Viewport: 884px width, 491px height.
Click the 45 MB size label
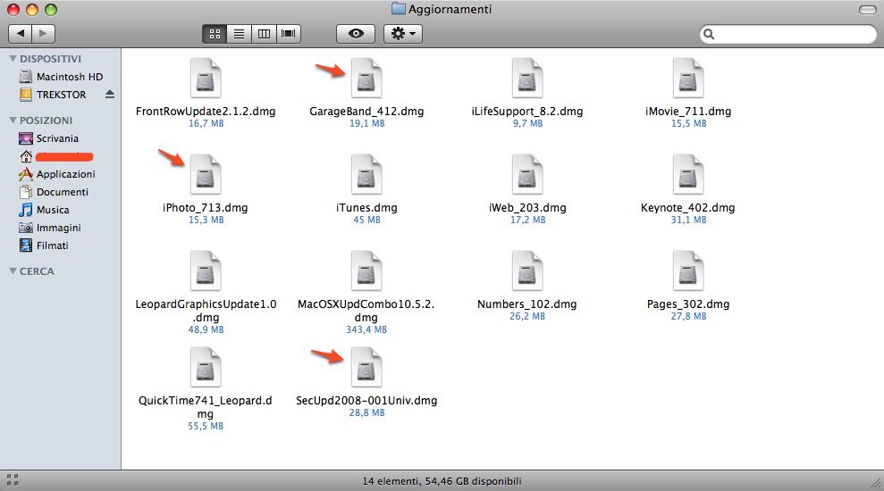(x=366, y=220)
